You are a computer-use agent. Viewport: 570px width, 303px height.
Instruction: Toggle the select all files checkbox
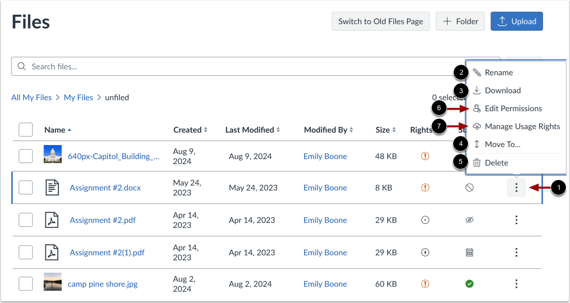(25, 130)
